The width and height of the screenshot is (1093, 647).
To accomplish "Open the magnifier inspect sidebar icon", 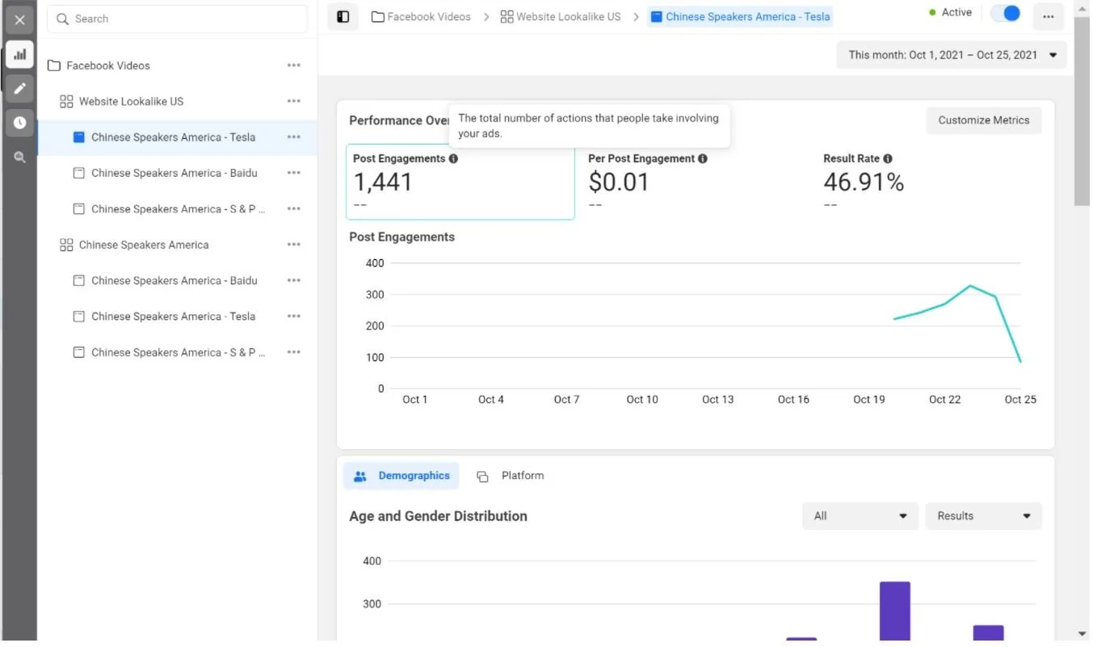I will tap(19, 158).
